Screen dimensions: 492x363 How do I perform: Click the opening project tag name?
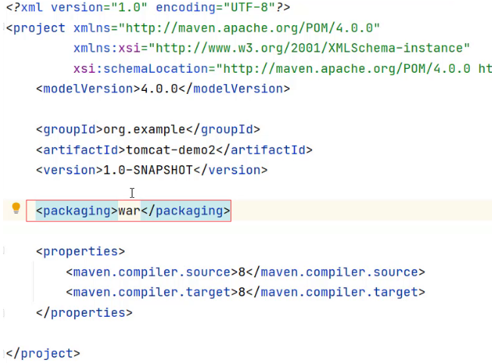point(39,28)
